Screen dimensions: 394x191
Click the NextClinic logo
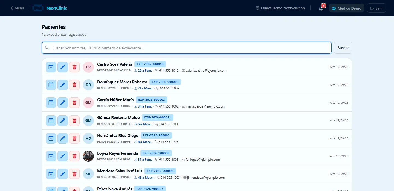(50, 8)
